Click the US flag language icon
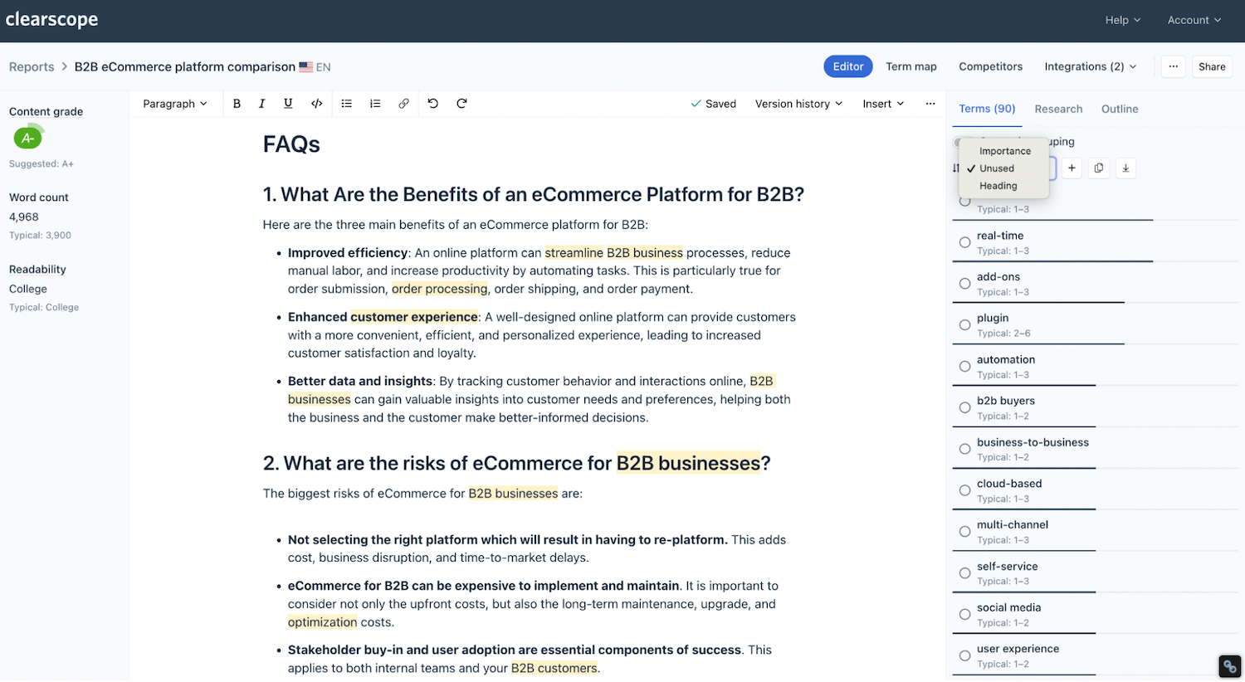 (x=305, y=67)
